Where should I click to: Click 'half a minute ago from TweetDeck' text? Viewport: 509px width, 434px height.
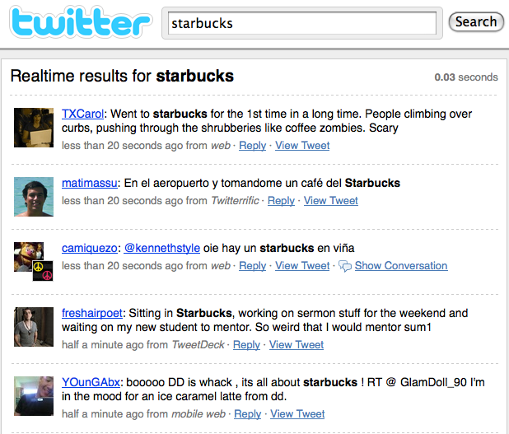(143, 345)
